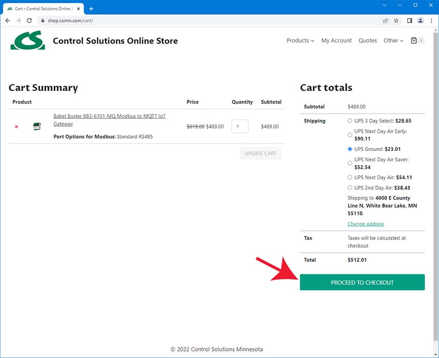Select UPS Next Day Air $54.11
Viewport: 439px width, 358px height.
(350, 178)
